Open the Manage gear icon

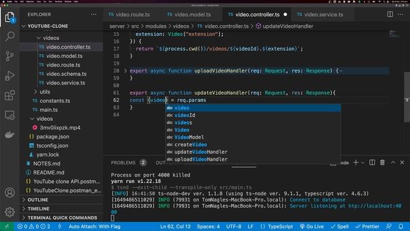click(10, 212)
